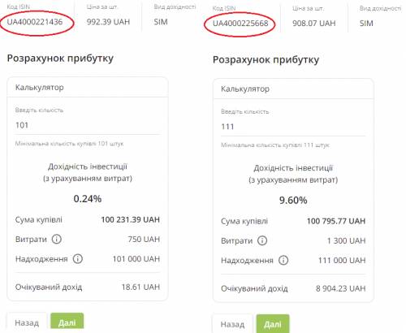Viewport: 406px width, 333px height.
Task: Click the 0.24% investment yield value
Action: [x=88, y=199]
